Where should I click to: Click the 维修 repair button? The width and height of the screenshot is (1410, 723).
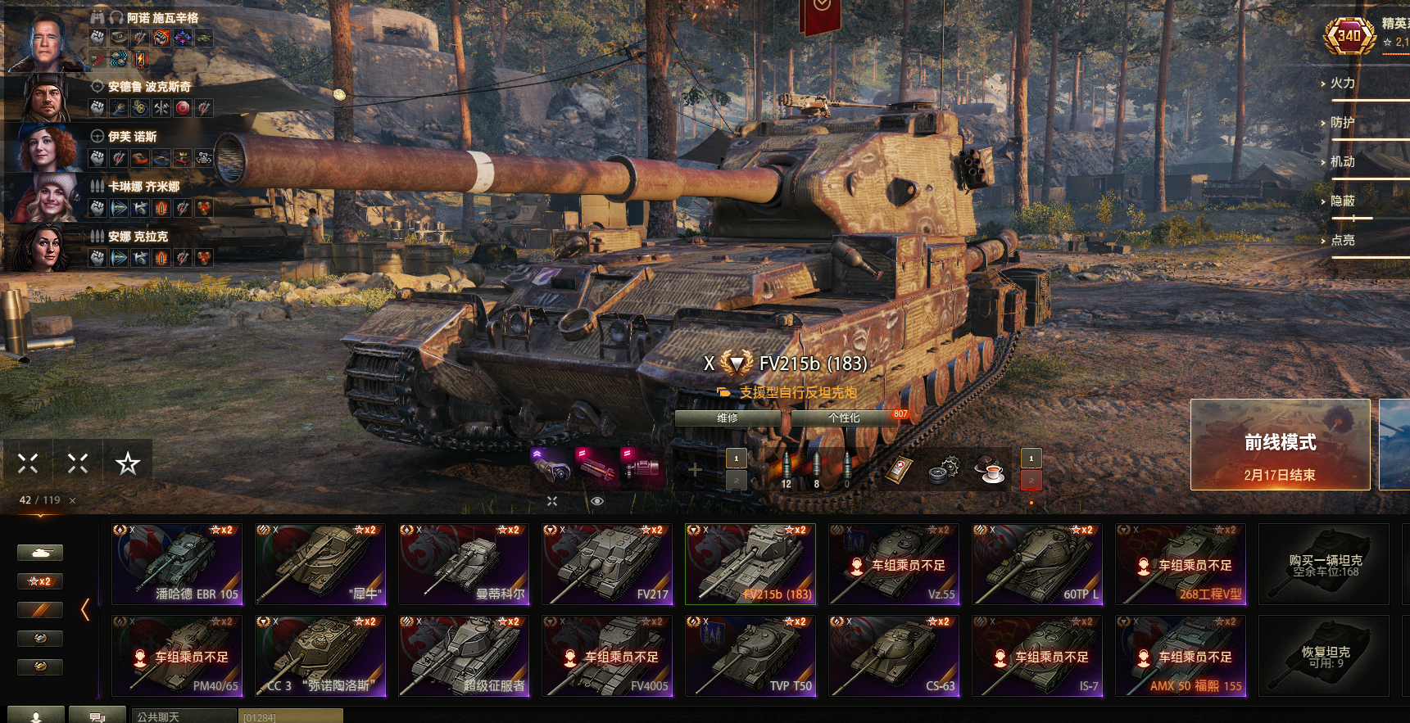click(x=728, y=418)
